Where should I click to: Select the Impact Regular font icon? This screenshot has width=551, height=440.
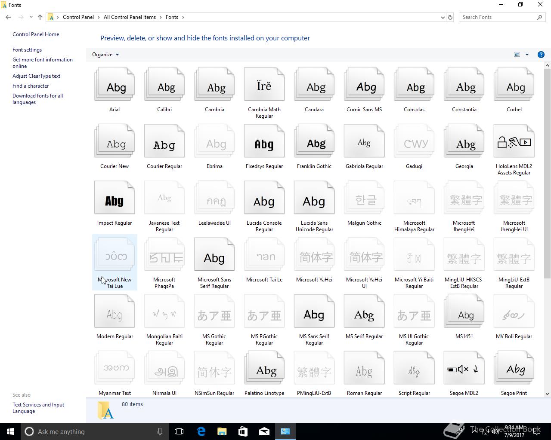[x=115, y=198]
